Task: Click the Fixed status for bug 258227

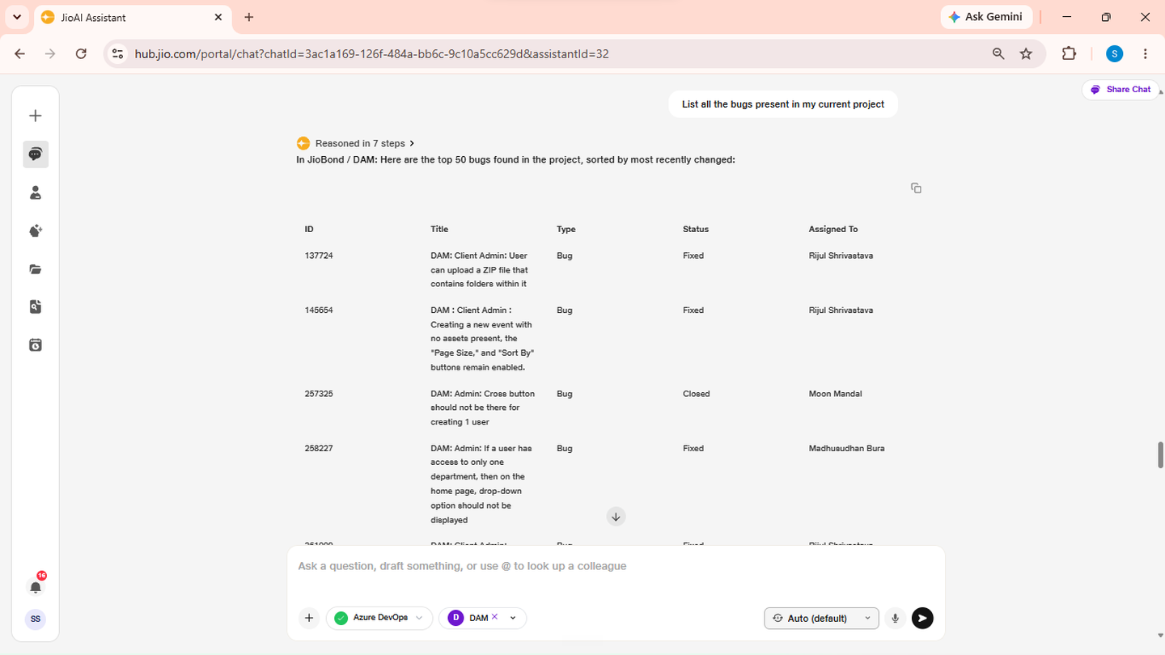Action: (x=693, y=448)
